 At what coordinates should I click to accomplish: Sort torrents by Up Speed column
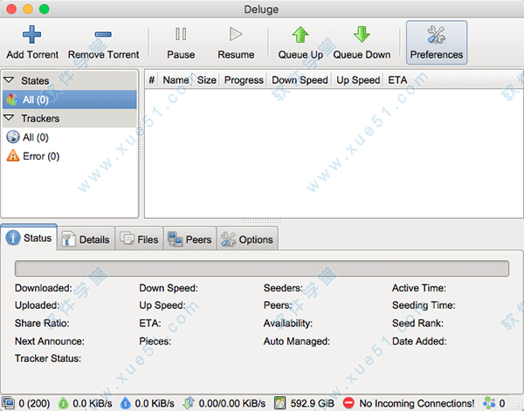358,79
